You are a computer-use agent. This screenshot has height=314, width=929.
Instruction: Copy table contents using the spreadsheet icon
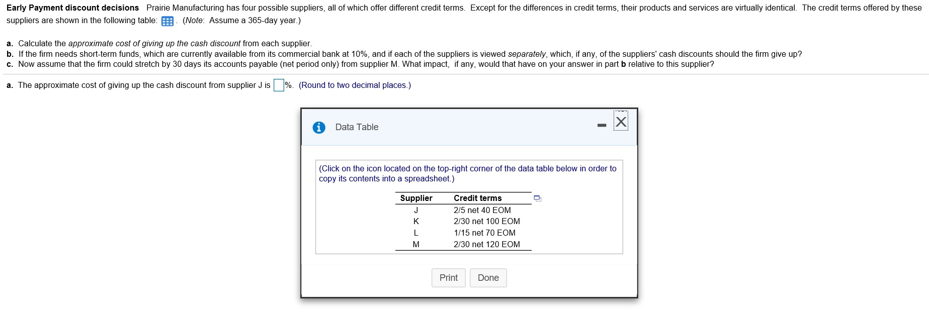coord(537,198)
